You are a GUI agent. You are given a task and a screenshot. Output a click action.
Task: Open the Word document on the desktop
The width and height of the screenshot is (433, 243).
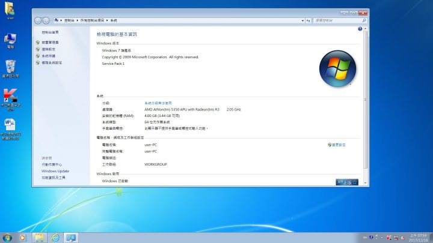click(10, 129)
